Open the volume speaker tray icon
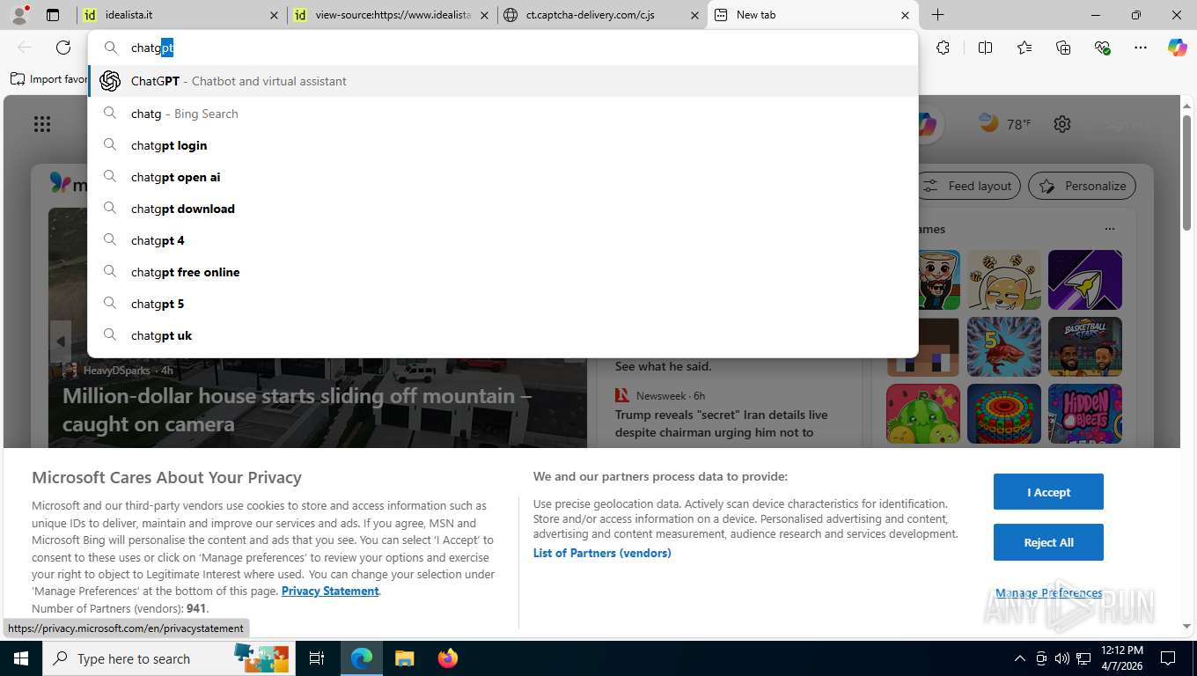1197x676 pixels. pyautogui.click(x=1062, y=658)
